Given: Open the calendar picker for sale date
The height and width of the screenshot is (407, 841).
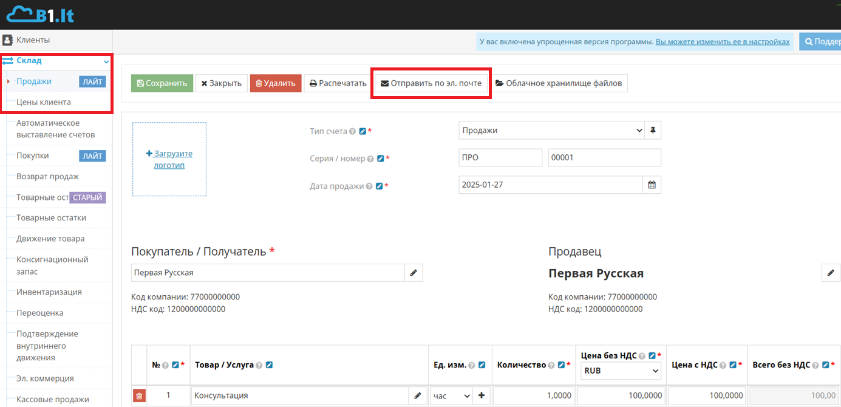Looking at the screenshot, I should [x=652, y=185].
